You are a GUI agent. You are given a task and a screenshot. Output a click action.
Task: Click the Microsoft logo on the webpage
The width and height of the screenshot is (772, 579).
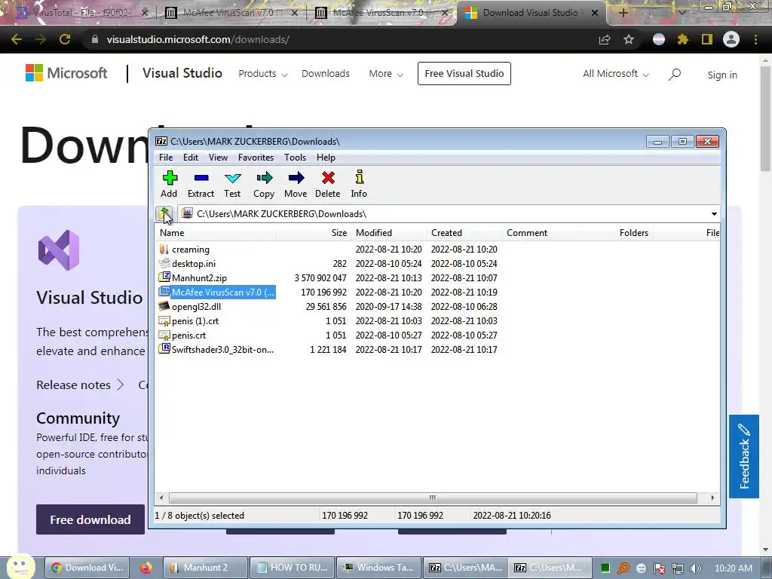pyautogui.click(x=66, y=73)
